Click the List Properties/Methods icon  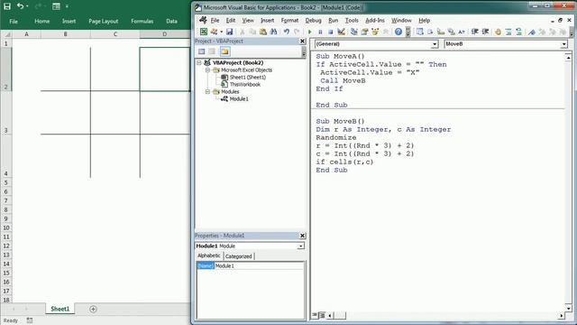(419, 32)
